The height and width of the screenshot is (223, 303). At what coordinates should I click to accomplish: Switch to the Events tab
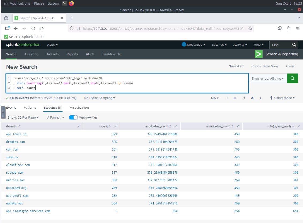[11, 108]
